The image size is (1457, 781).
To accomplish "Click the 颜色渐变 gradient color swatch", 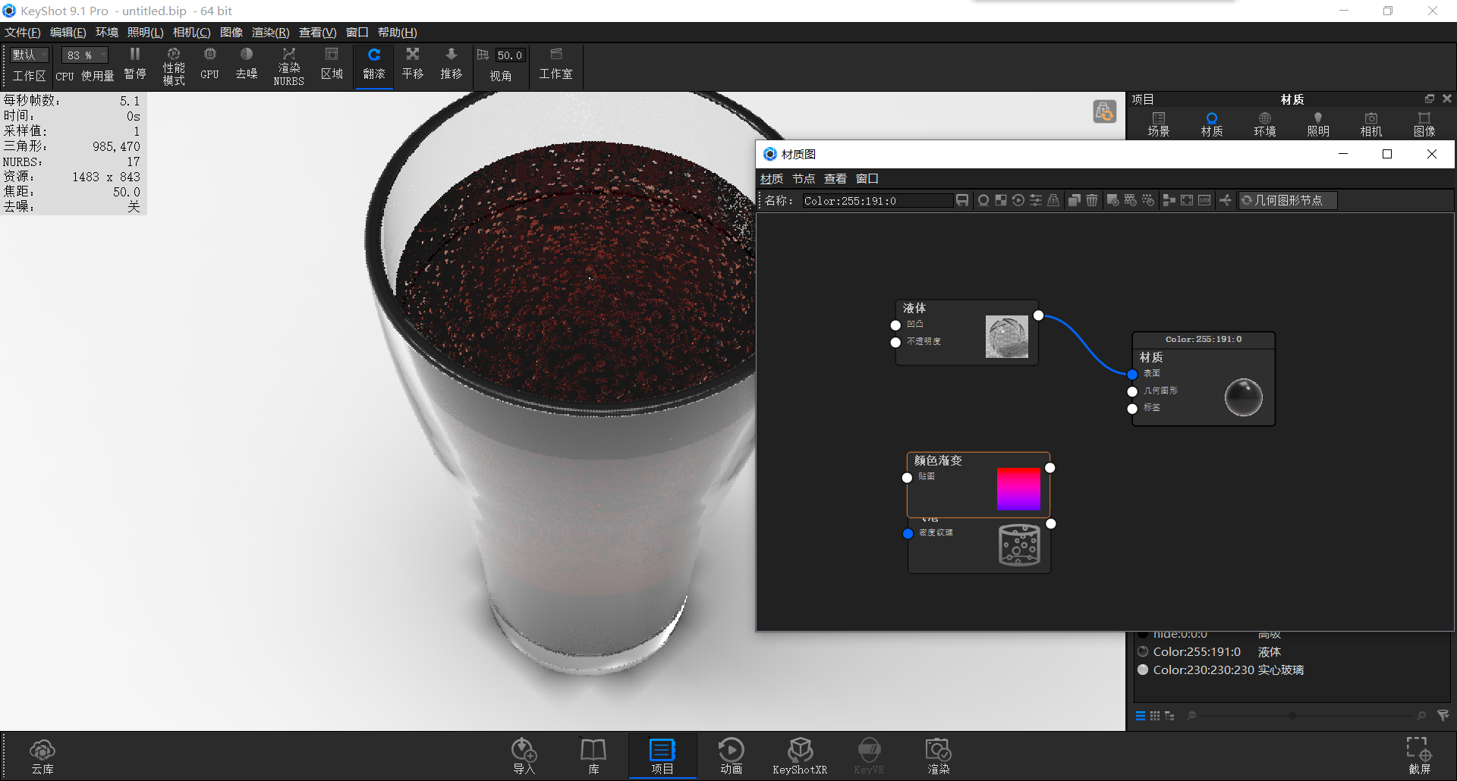I will pyautogui.click(x=1019, y=489).
